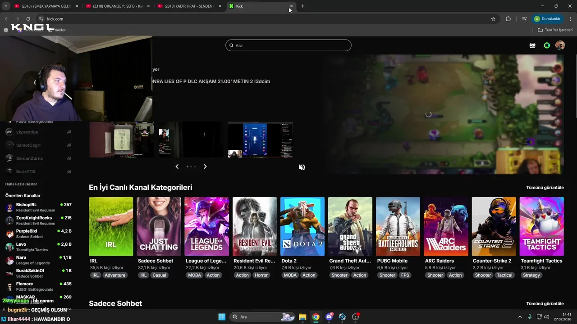Click the Casual tag under Sadece Sohbet

tap(159, 275)
